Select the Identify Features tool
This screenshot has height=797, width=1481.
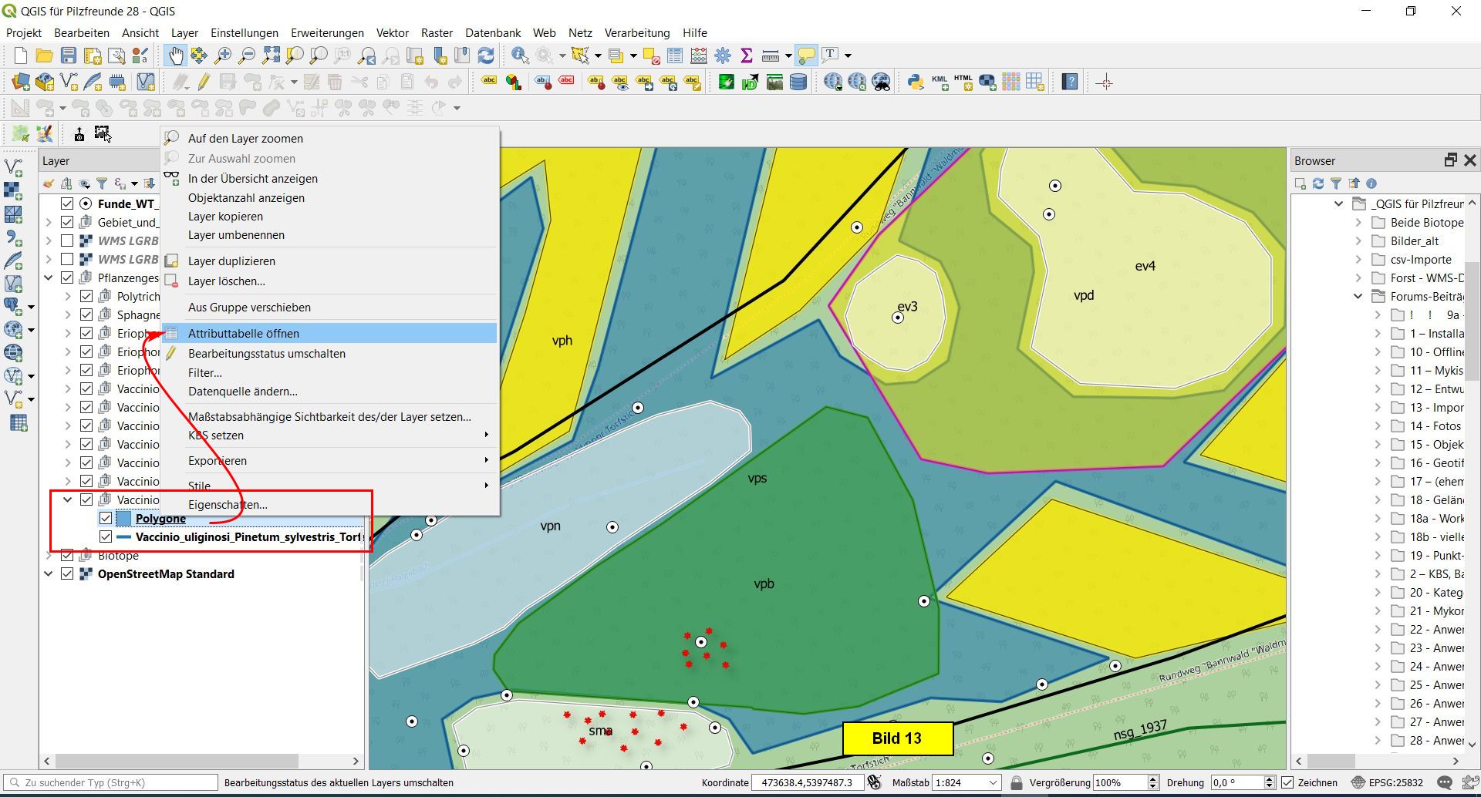[520, 55]
